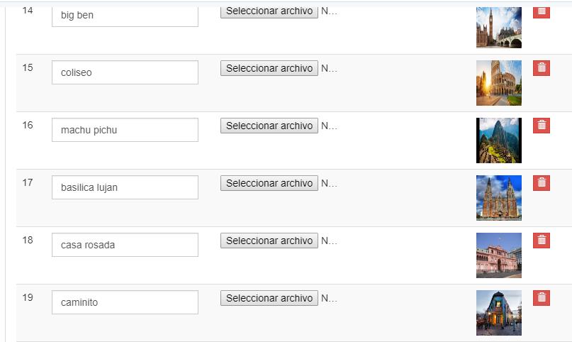
Task: Click Seleccionar archivo for coliseo
Action: pos(269,68)
